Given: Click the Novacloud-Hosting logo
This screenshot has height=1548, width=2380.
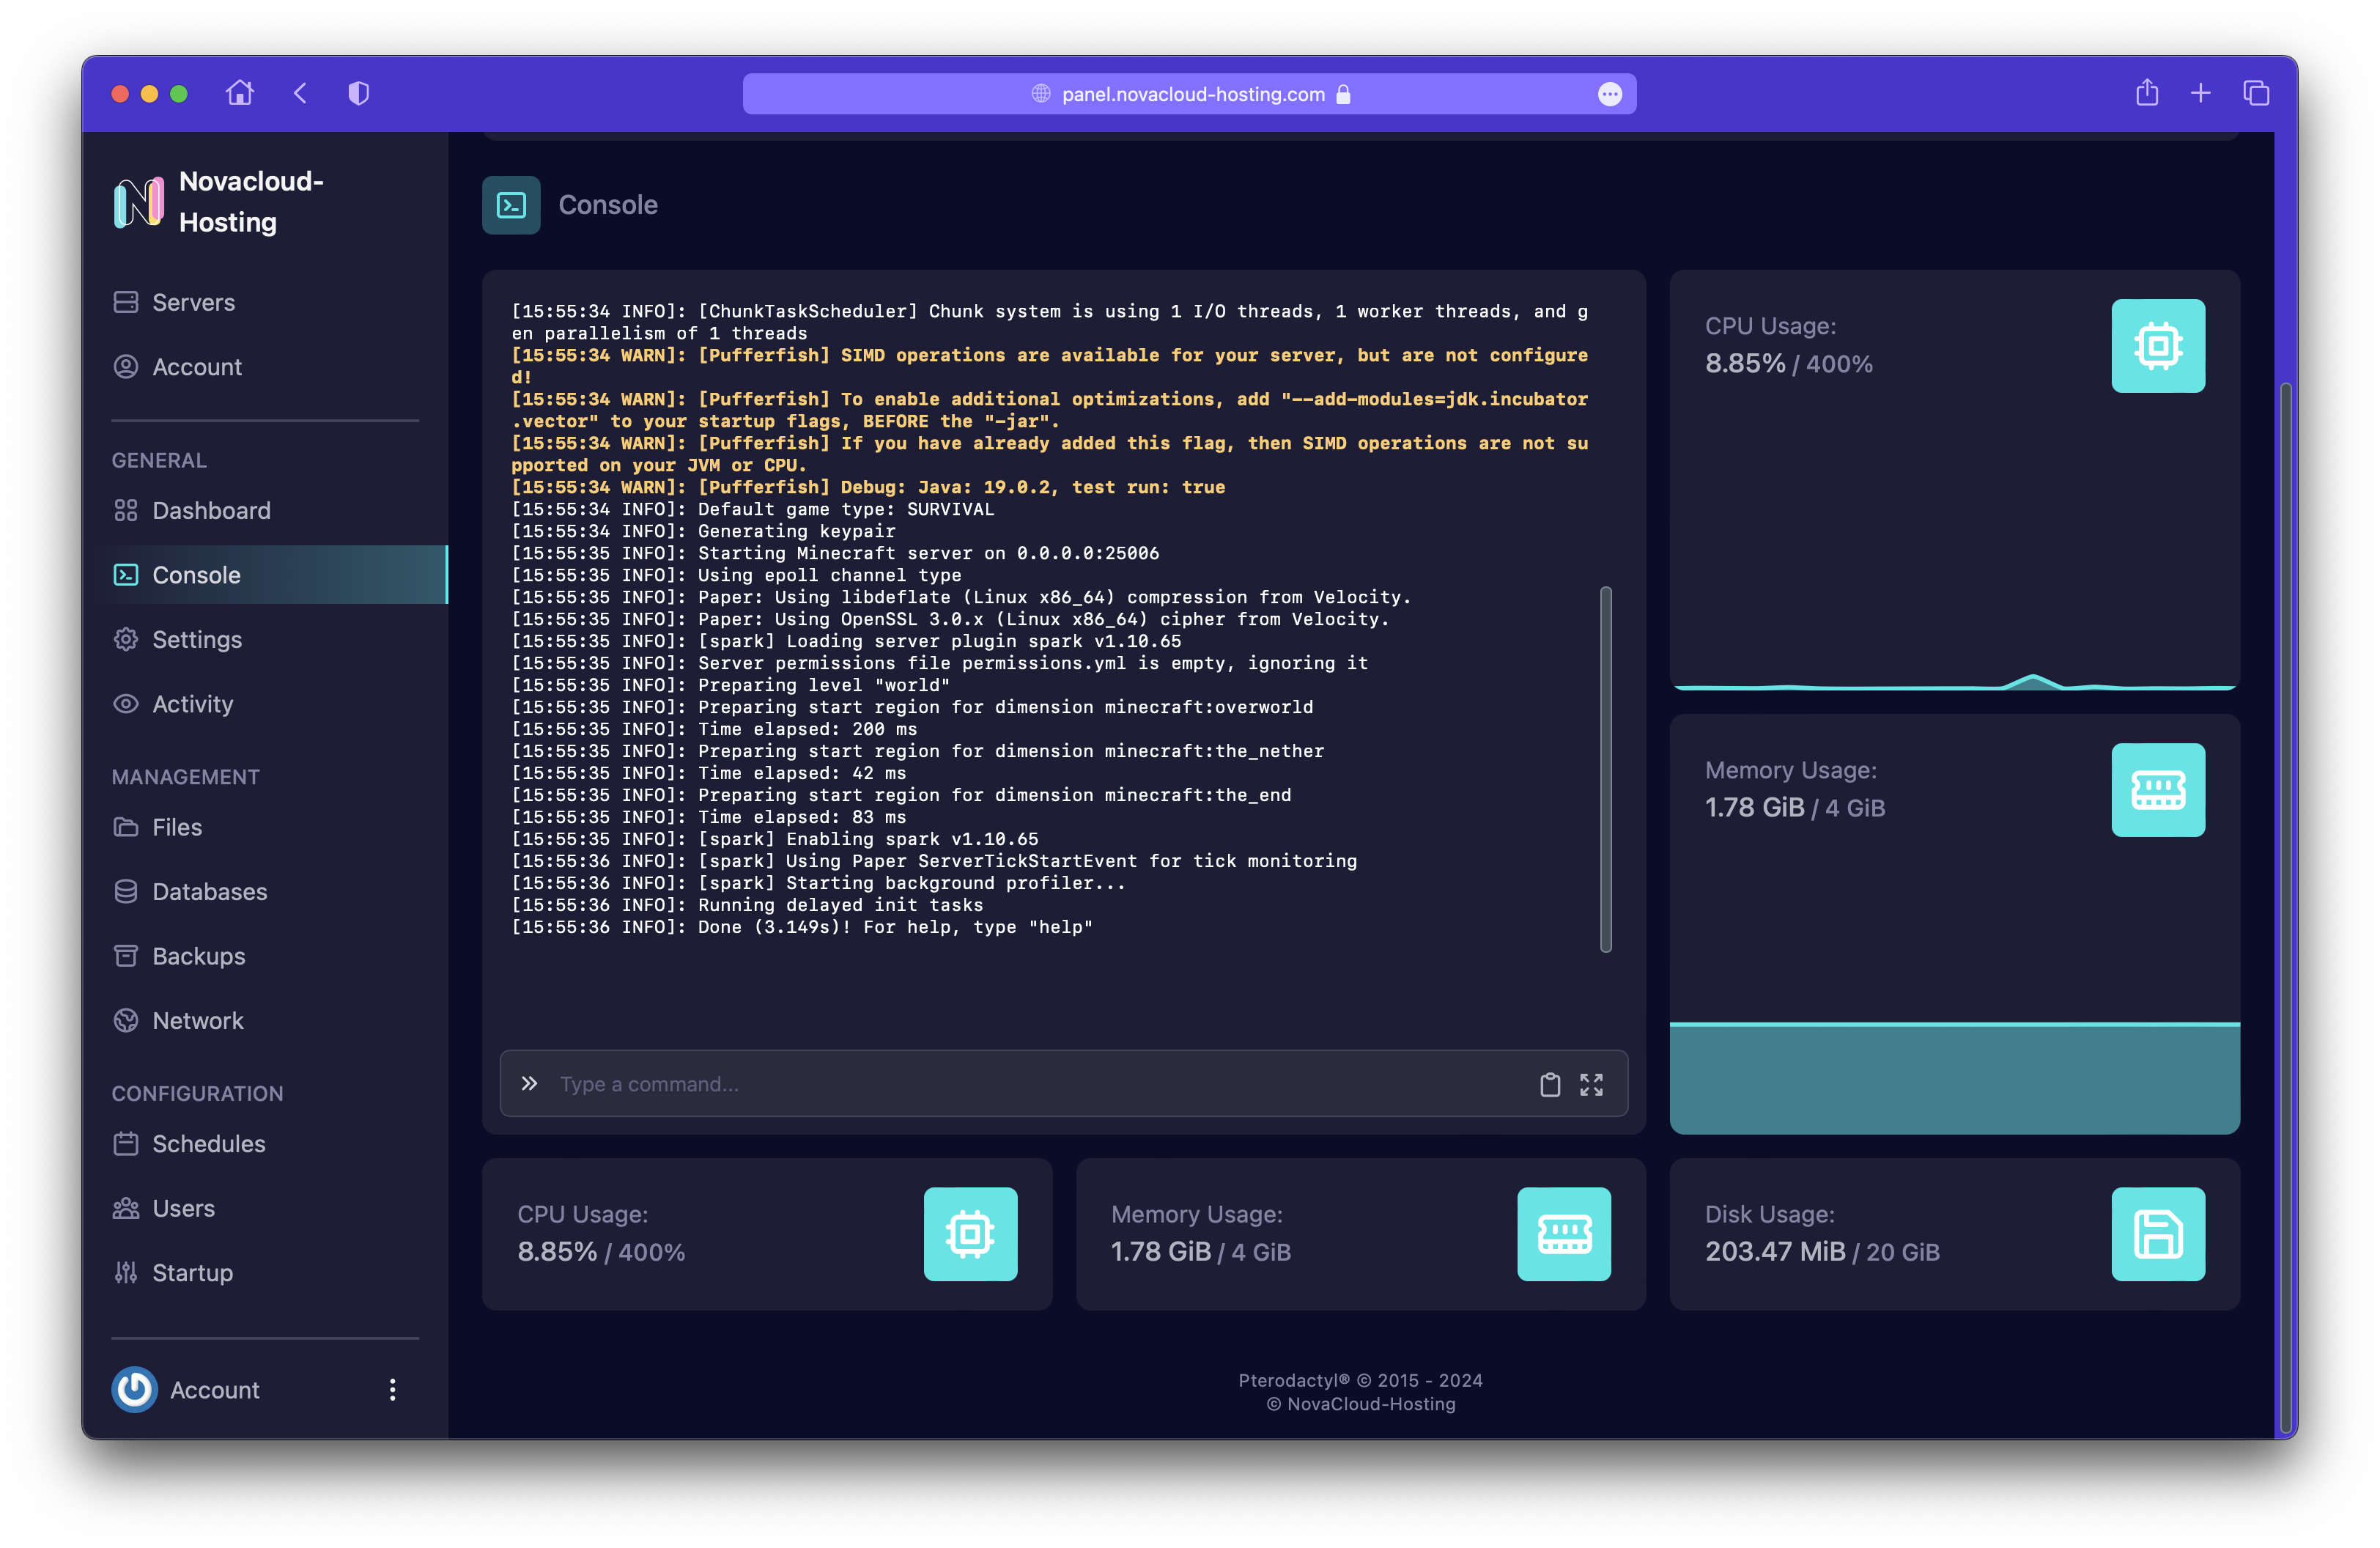Looking at the screenshot, I should click(x=139, y=202).
